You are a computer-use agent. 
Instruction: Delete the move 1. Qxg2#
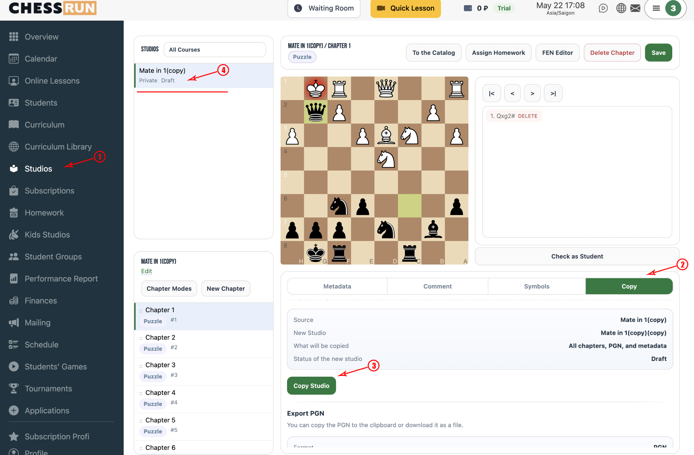pos(528,116)
